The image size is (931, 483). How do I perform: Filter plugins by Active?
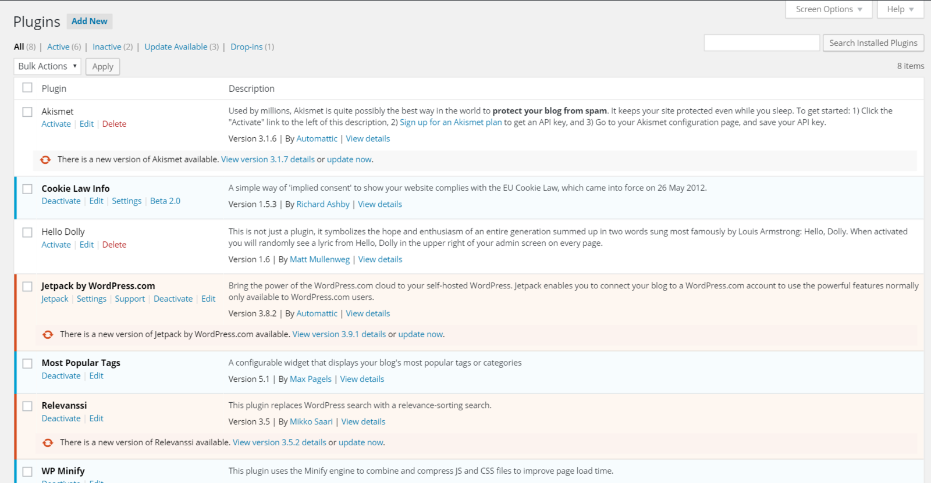point(58,46)
